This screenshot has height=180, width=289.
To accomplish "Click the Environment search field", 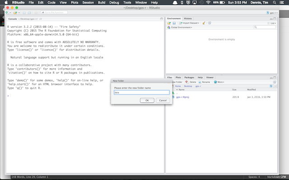I will coord(265,27).
